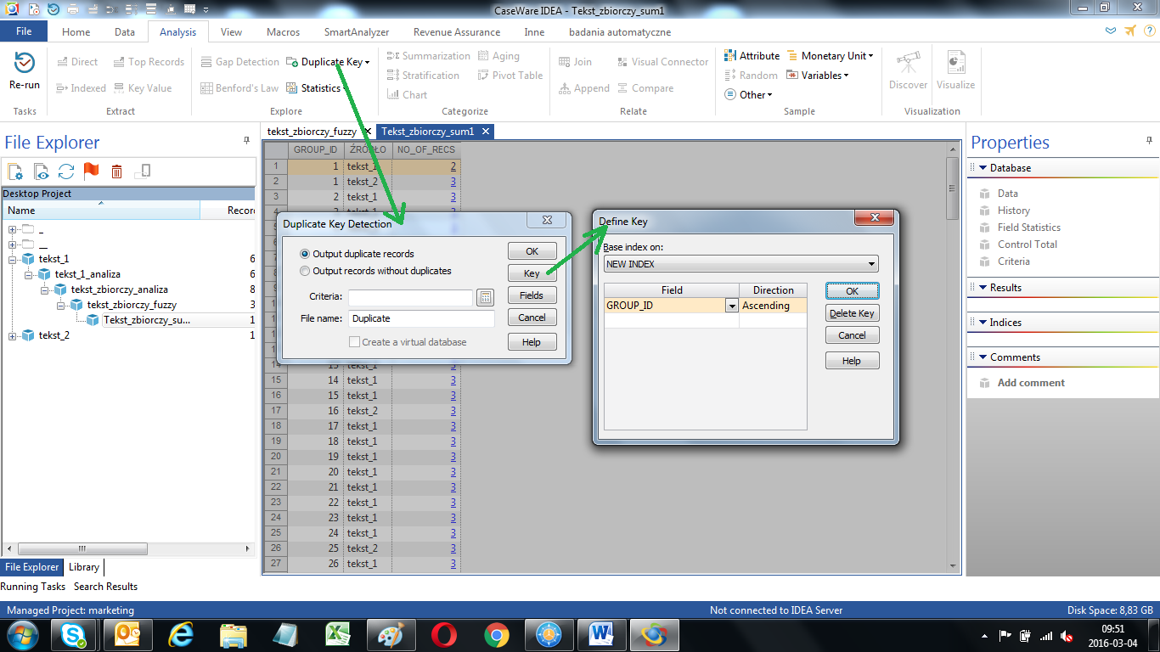Image resolution: width=1160 pixels, height=652 pixels.
Task: Open Duplicate Key in the ribbon
Action: point(328,62)
